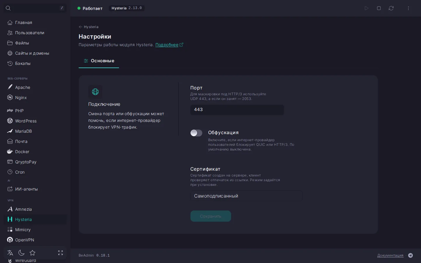Click the BeAdmin 0.18.1 version text

[x=94, y=255]
